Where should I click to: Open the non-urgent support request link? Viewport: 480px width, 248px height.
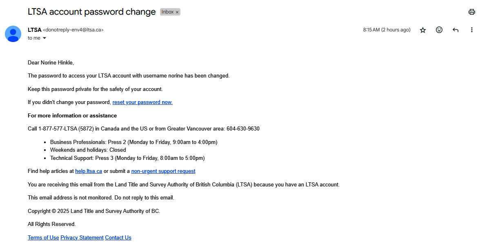[163, 171]
